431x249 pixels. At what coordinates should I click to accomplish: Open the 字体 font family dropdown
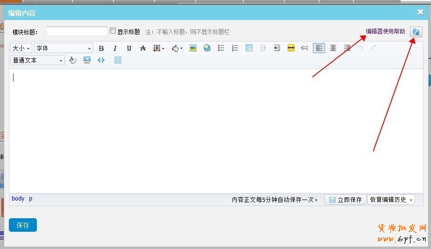click(64, 48)
